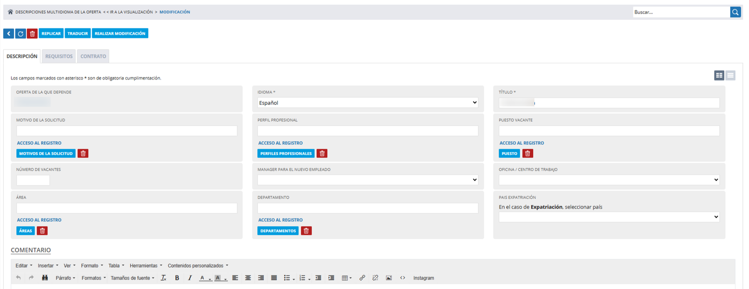Screen dimensions: 749x289
Task: Click trash icon next to Puesto button
Action: [x=527, y=154]
